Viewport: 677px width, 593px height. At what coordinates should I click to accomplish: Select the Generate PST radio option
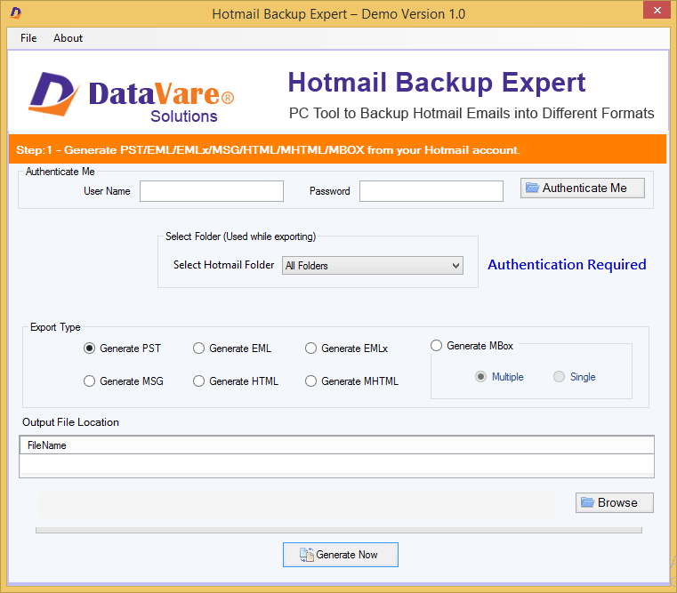89,349
